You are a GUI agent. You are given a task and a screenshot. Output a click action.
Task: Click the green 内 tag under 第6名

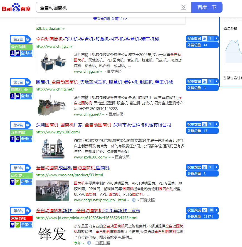18,224
